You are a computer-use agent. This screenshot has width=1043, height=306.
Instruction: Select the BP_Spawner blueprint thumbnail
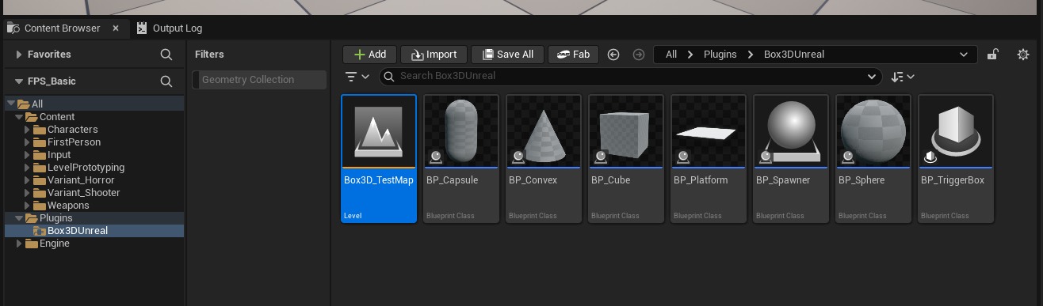[x=791, y=130]
